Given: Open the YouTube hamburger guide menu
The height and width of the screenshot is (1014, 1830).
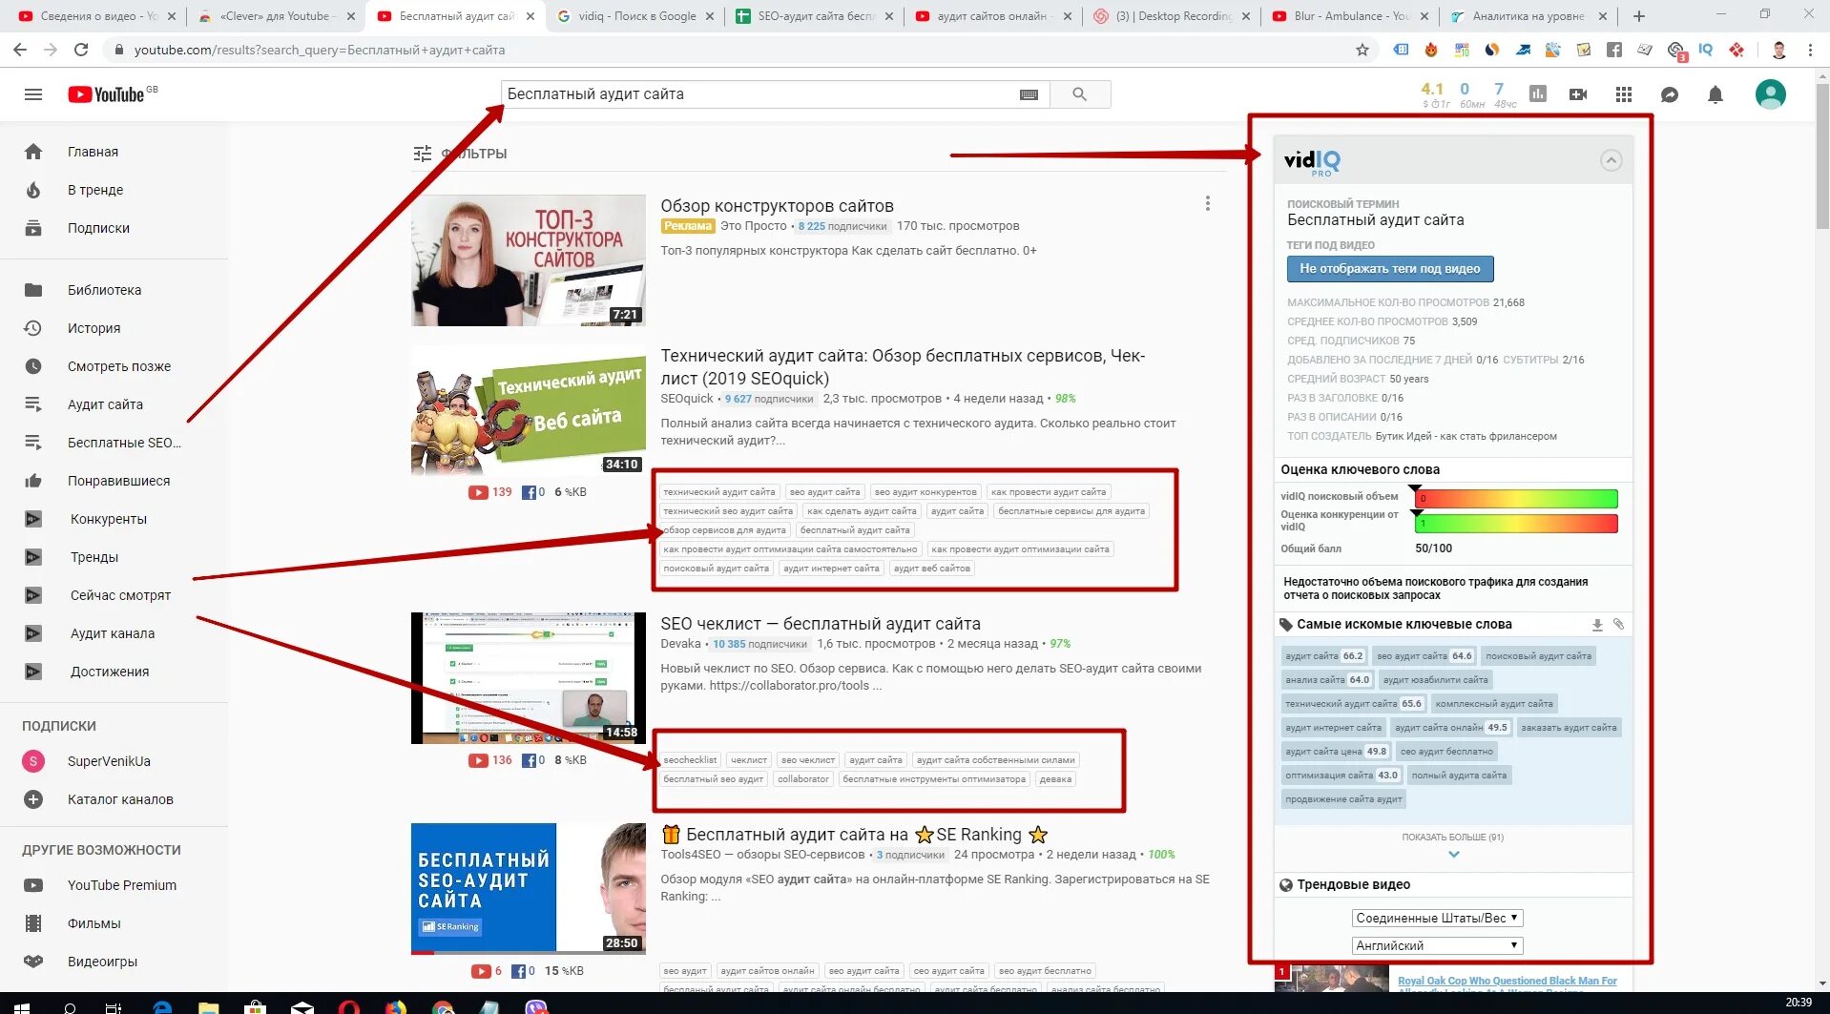Looking at the screenshot, I should click(33, 94).
